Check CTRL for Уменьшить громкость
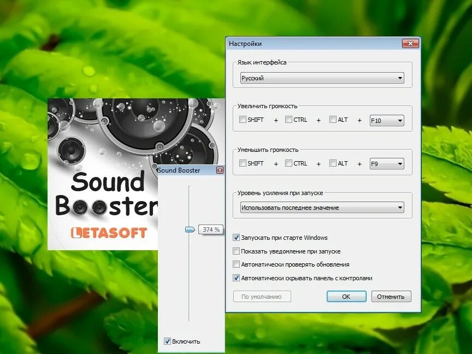 point(288,163)
